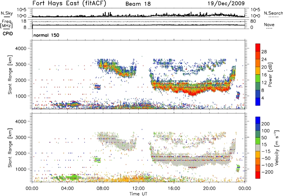This screenshot has height=196, width=283.
Task: Click the "18" tick on frequency axis
Action: 24,21
